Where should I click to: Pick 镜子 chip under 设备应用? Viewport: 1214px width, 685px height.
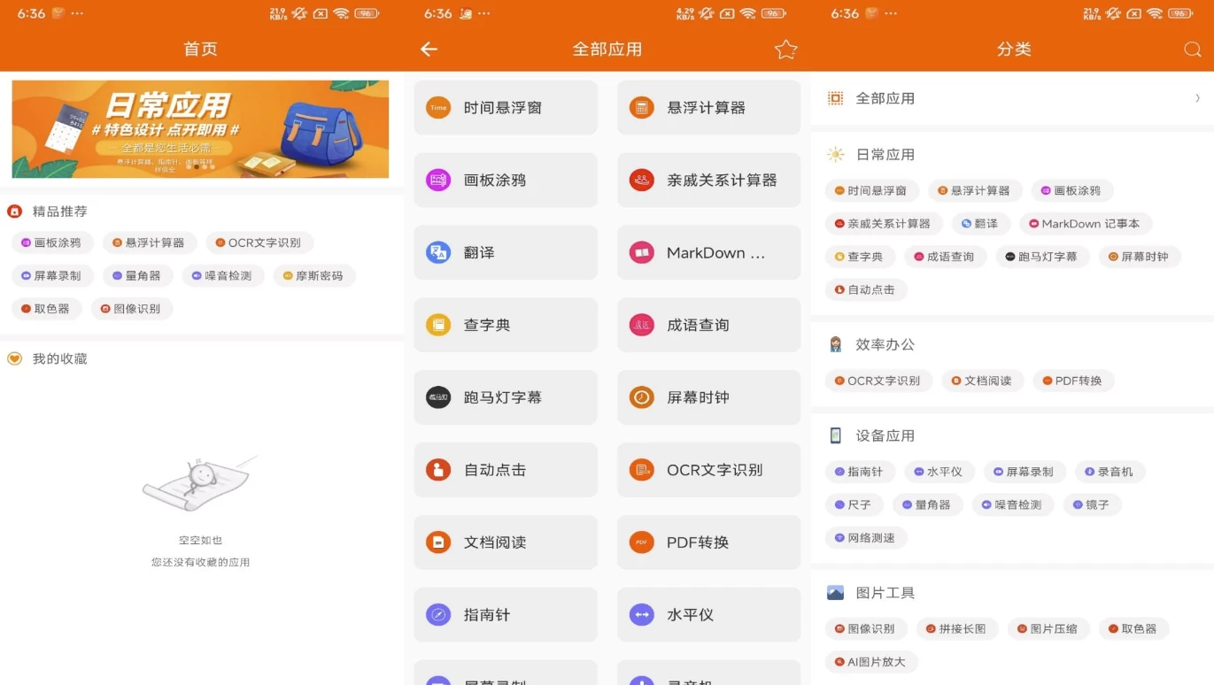[1092, 504]
